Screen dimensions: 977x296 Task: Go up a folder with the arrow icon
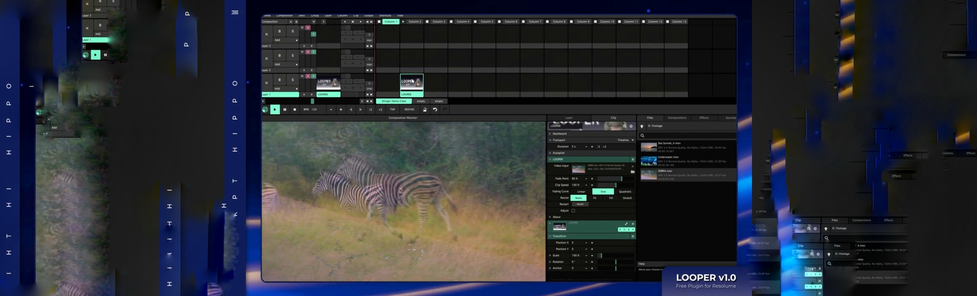(642, 126)
